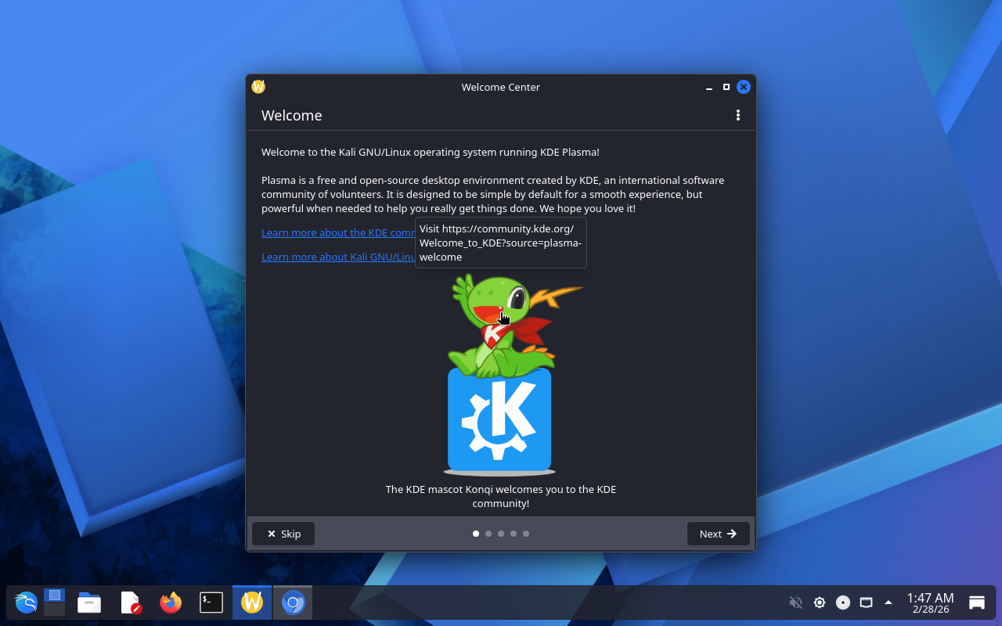
Task: Open the Learn more about Kali GNU/Linux link
Action: 337,257
